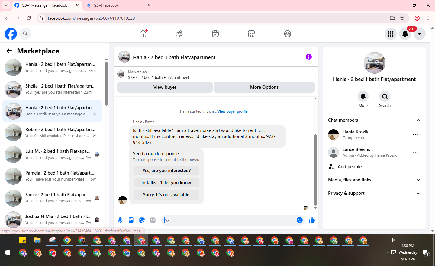435x266 pixels.
Task: Bookmark this page with the star icon
Action: click(x=402, y=18)
